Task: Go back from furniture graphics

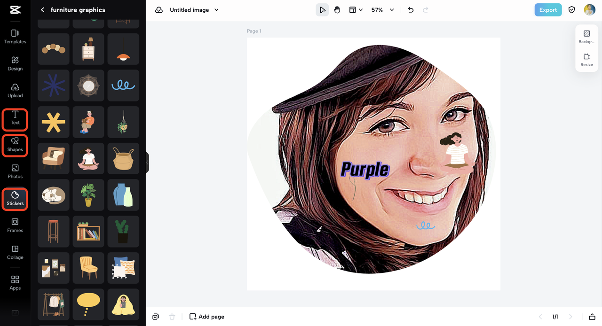Action: (42, 10)
